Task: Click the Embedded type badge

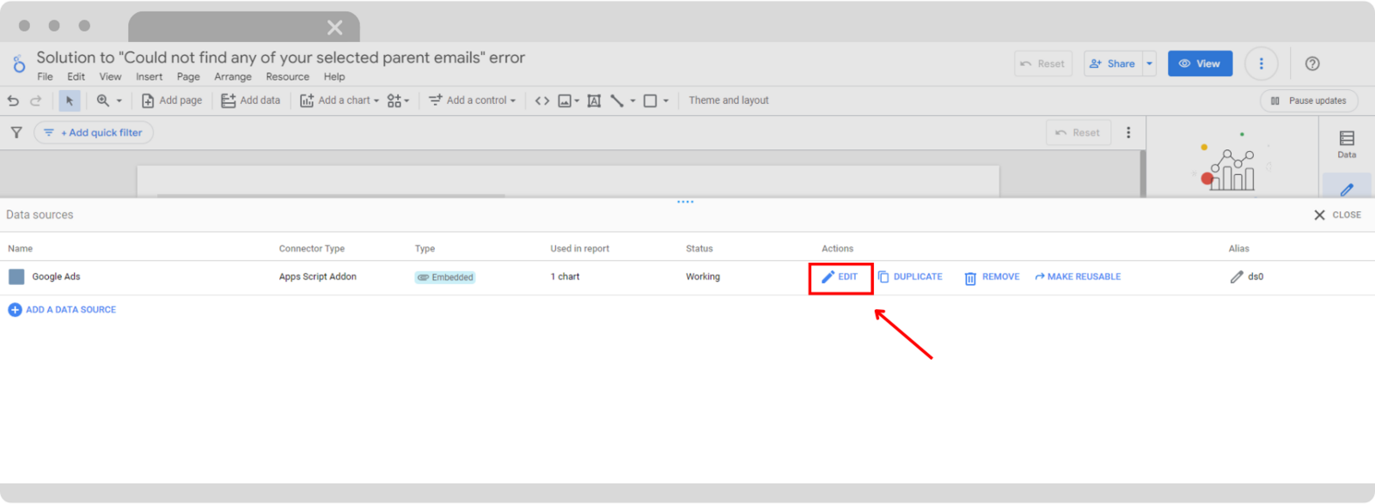Action: coord(445,277)
